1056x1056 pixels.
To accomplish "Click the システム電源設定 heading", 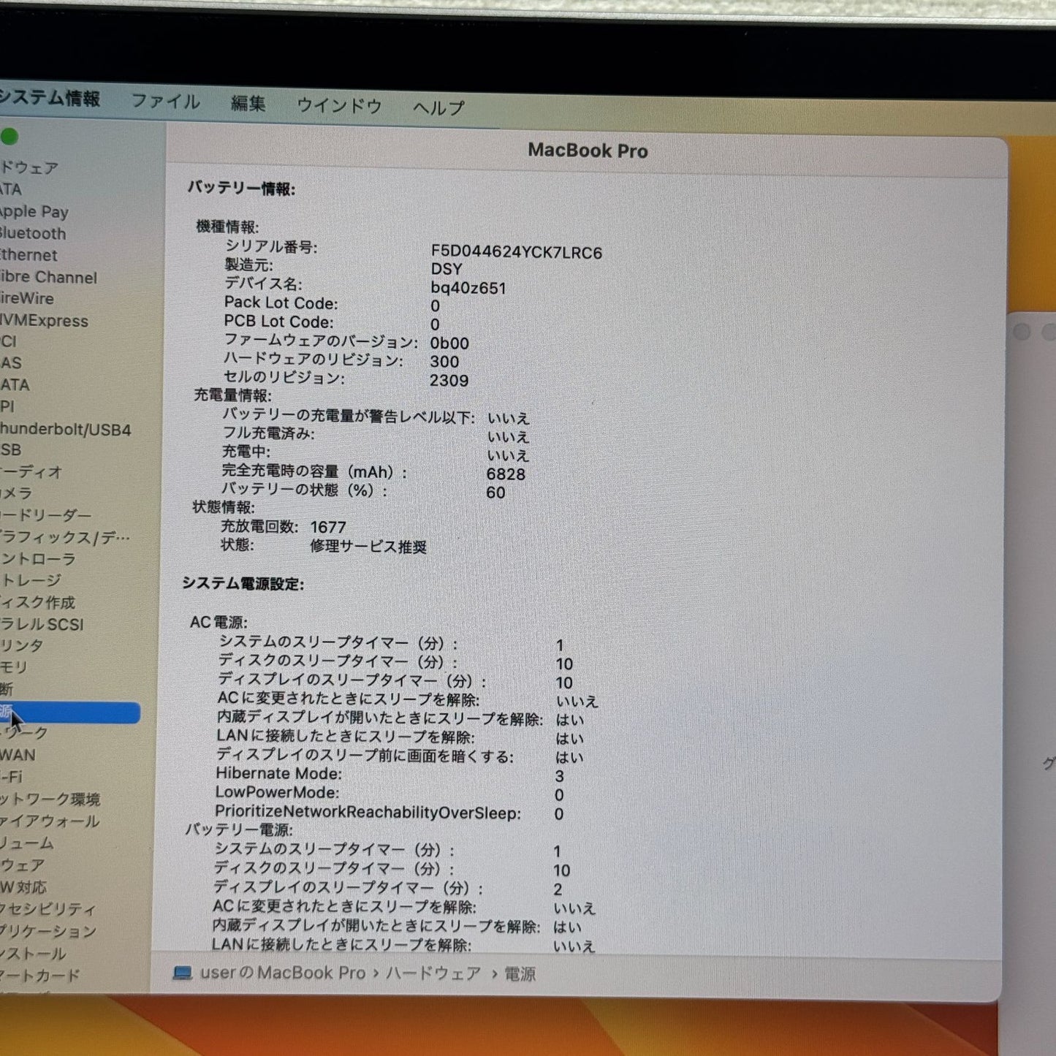I will 243,584.
